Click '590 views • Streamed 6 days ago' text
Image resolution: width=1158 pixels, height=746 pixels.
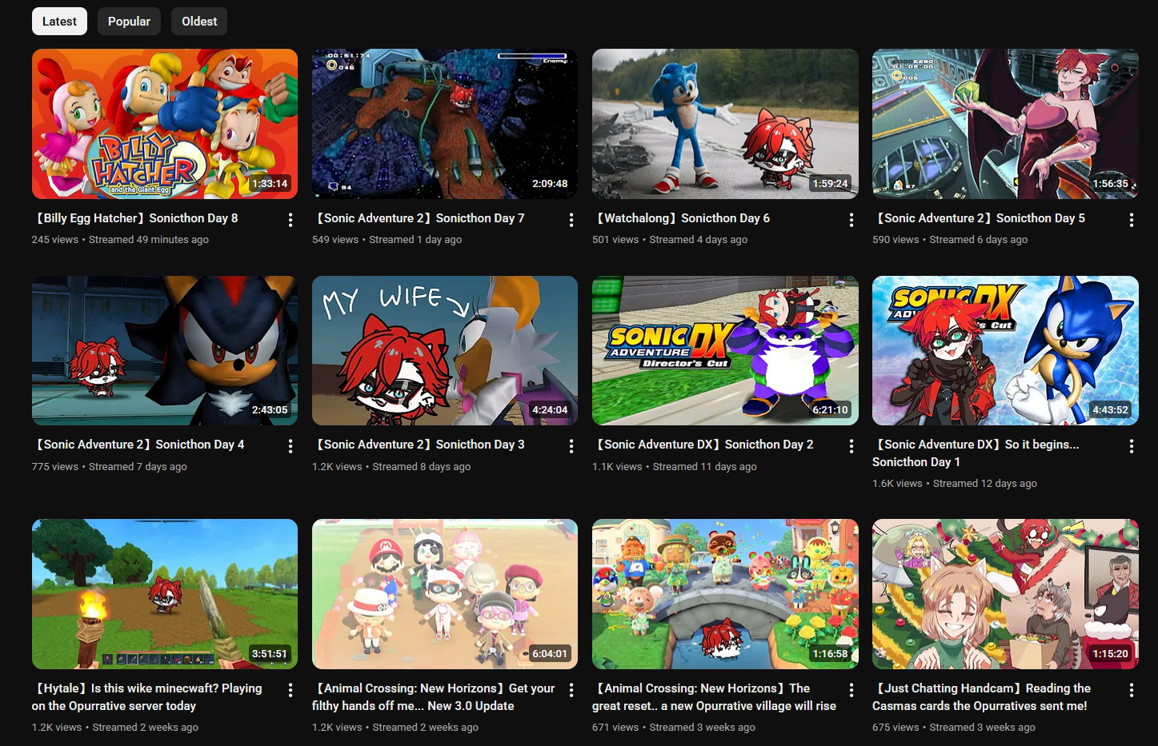point(950,240)
